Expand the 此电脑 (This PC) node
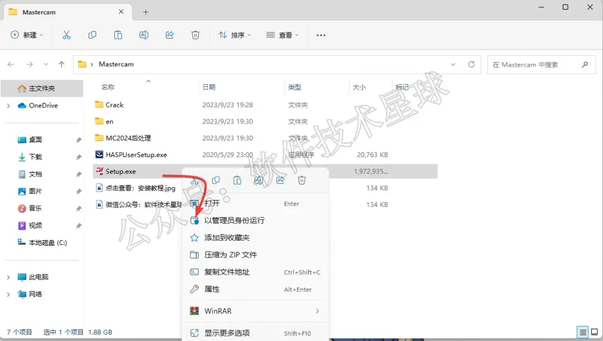Viewport: 603px width, 341px height. tap(8, 277)
